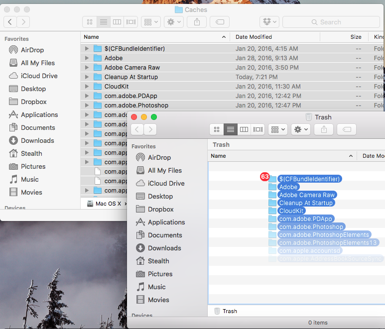Open Stealth home in Trash sidebar
Image resolution: width=385 pixels, height=329 pixels.
tap(152, 261)
